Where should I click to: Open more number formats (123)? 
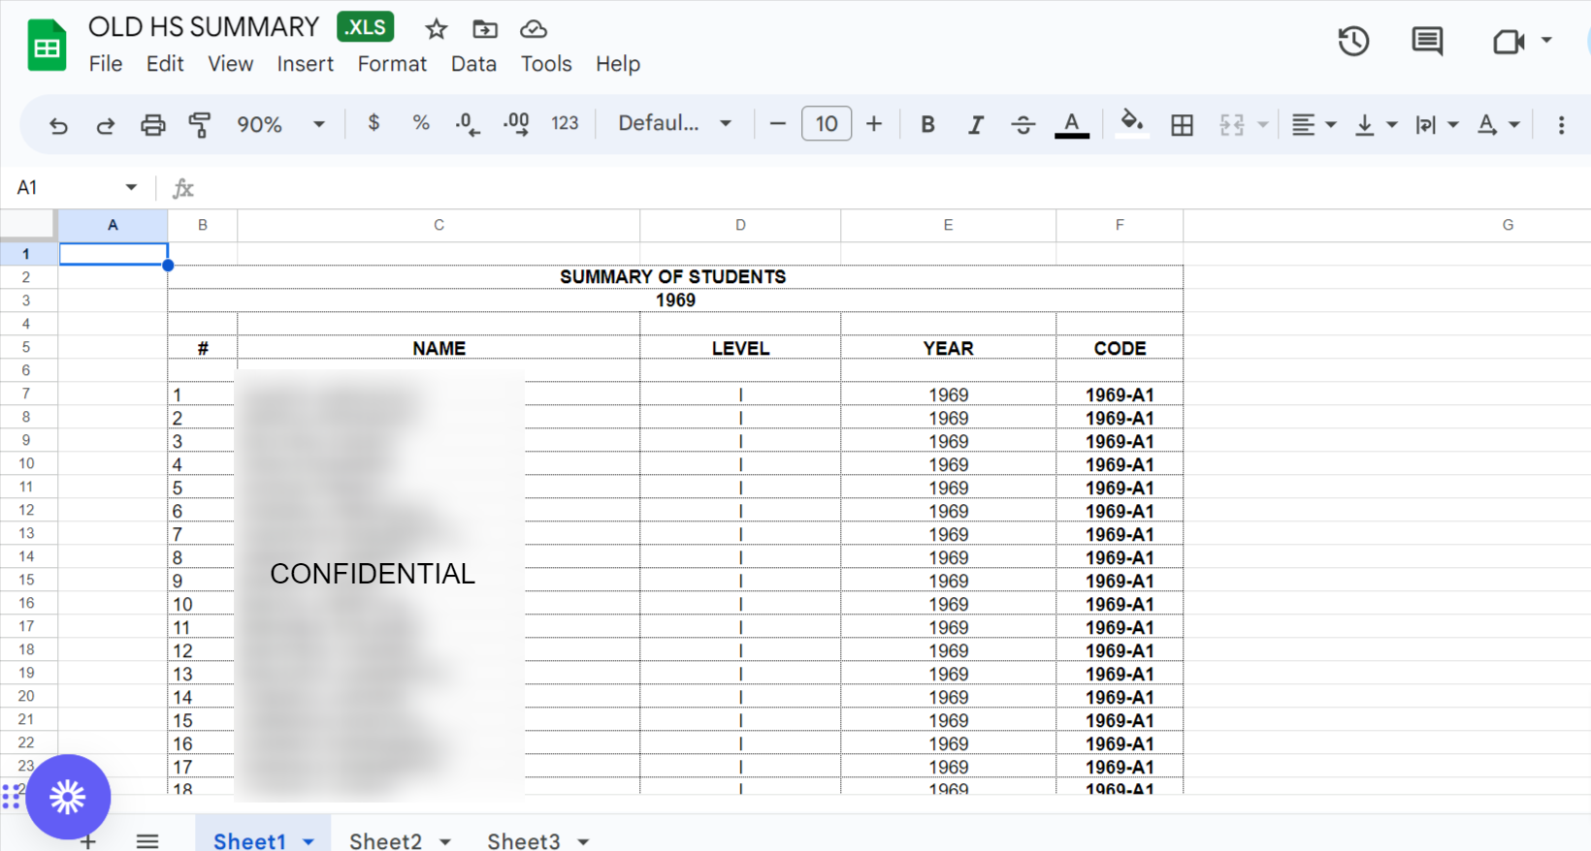point(565,123)
